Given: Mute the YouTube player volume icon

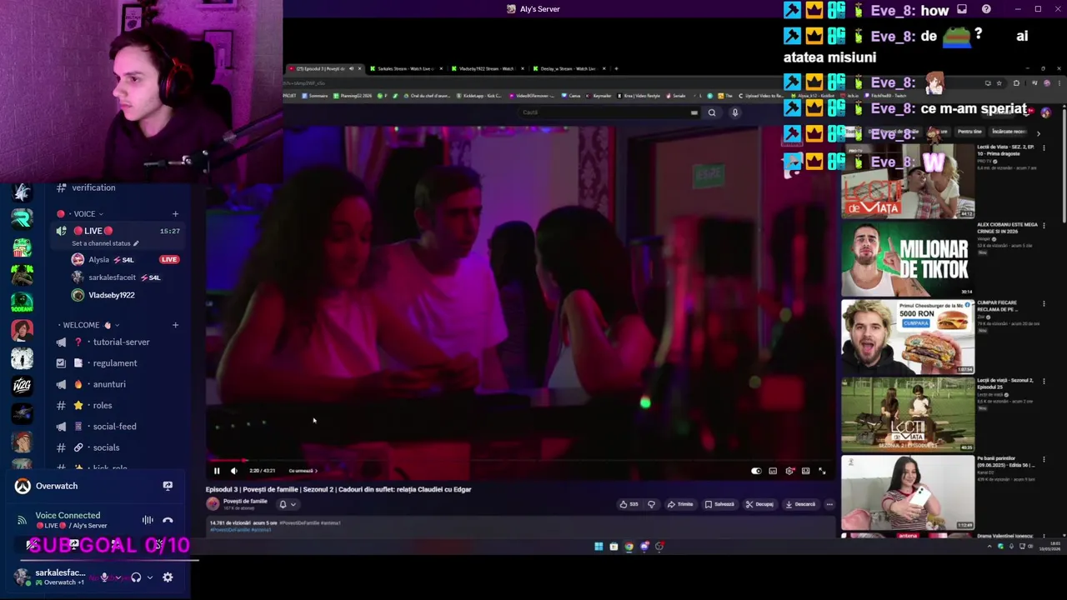Looking at the screenshot, I should pos(233,471).
